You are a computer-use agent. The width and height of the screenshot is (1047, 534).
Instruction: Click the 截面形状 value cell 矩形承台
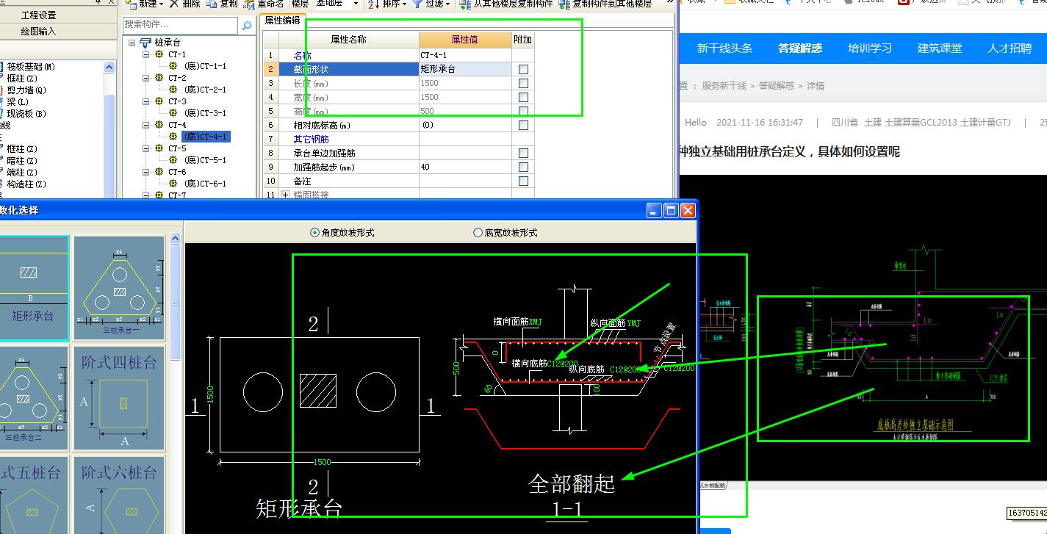(466, 69)
